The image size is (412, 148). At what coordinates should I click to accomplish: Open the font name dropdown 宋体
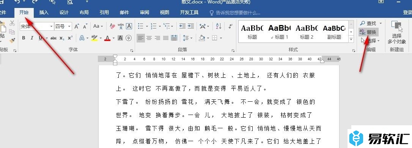pos(52,26)
